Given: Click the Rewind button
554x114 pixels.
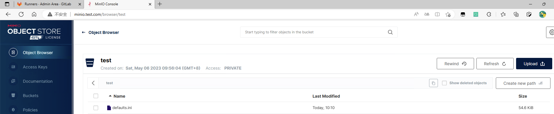Looking at the screenshot, I should point(455,64).
